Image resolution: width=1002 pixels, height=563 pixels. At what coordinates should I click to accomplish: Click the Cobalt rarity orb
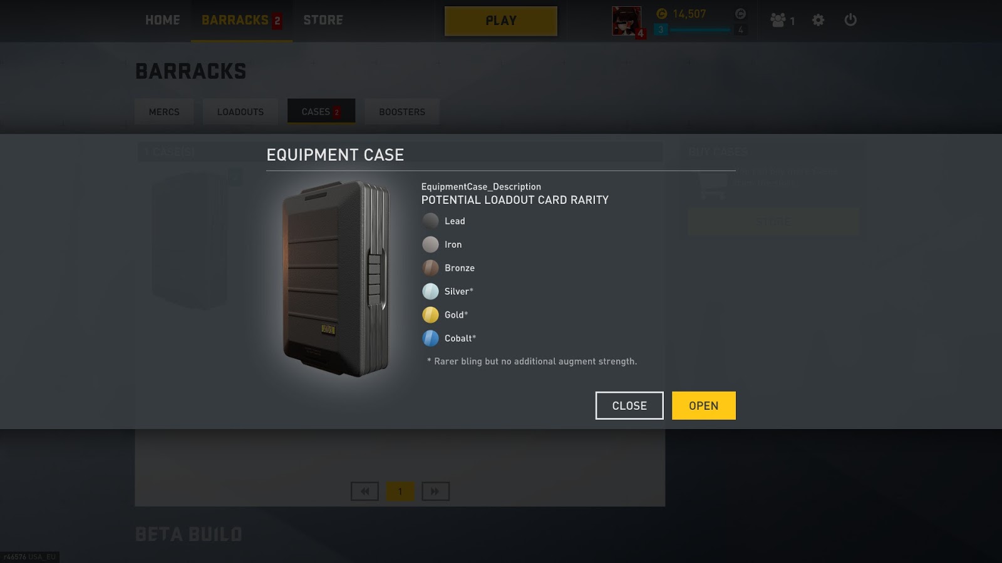click(x=430, y=338)
